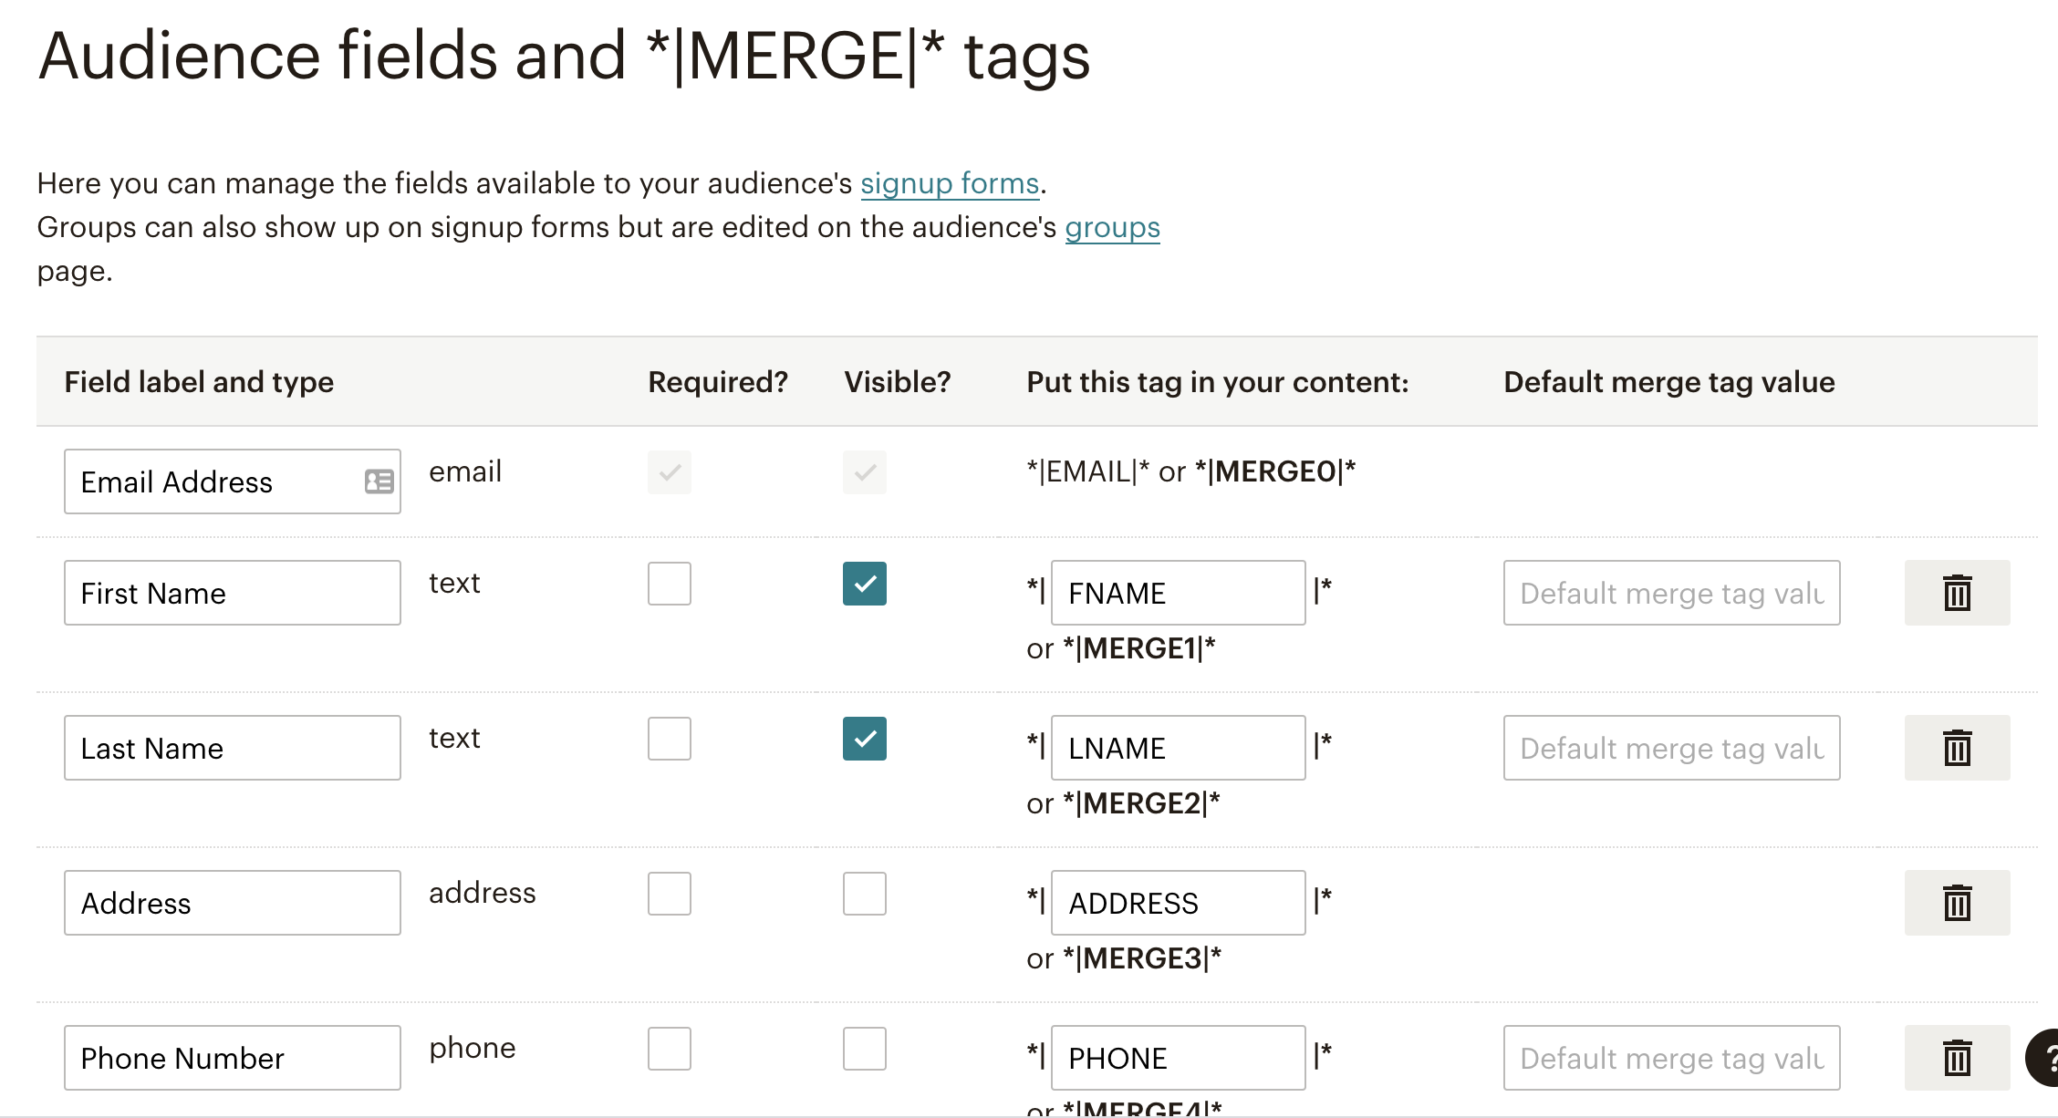Delete the Address field
The image size is (2058, 1118).
[1957, 903]
